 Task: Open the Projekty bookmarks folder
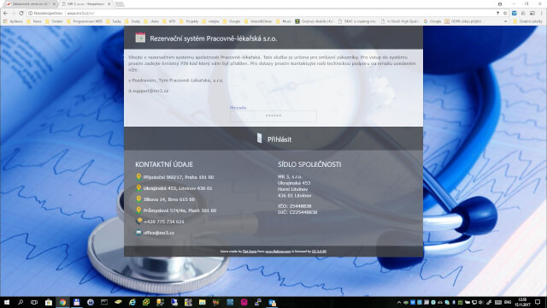tap(189, 21)
